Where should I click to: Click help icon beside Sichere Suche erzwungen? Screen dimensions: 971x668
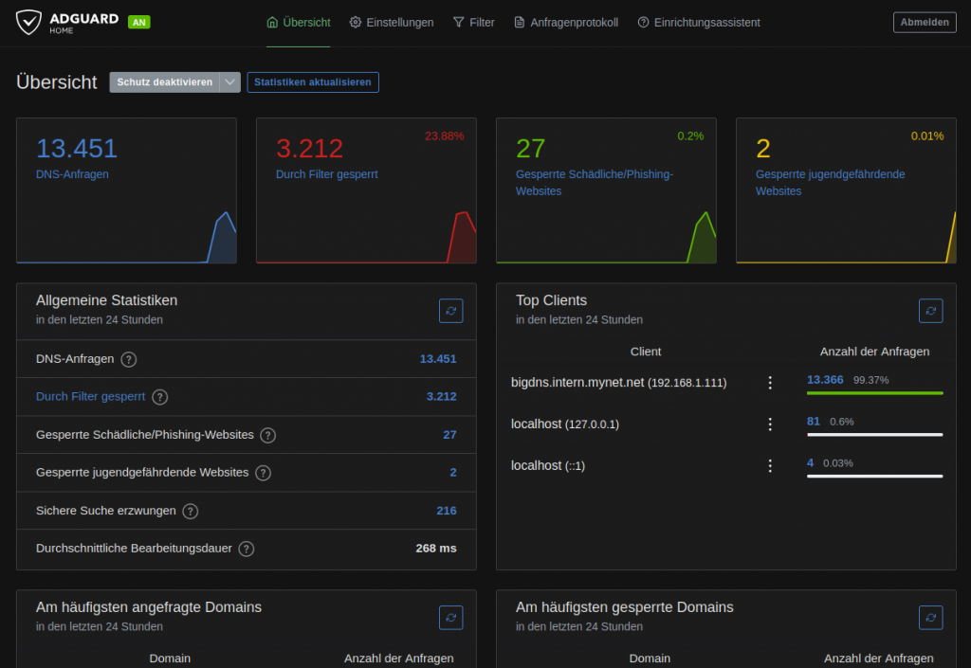191,511
